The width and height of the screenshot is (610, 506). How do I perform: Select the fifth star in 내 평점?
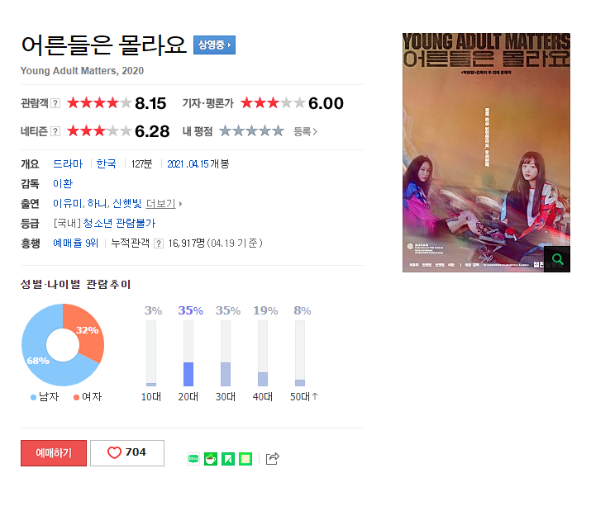pos(278,131)
